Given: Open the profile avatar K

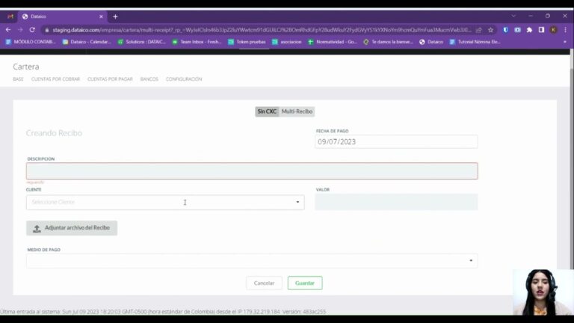Looking at the screenshot, I should point(553,30).
